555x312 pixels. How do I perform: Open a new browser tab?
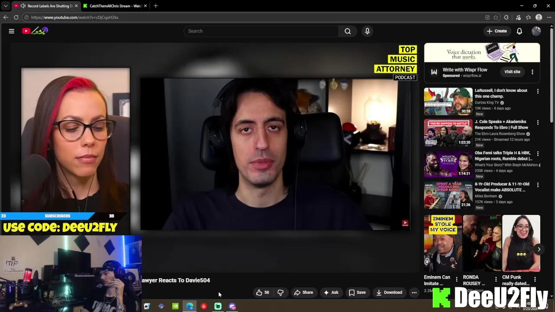[156, 6]
